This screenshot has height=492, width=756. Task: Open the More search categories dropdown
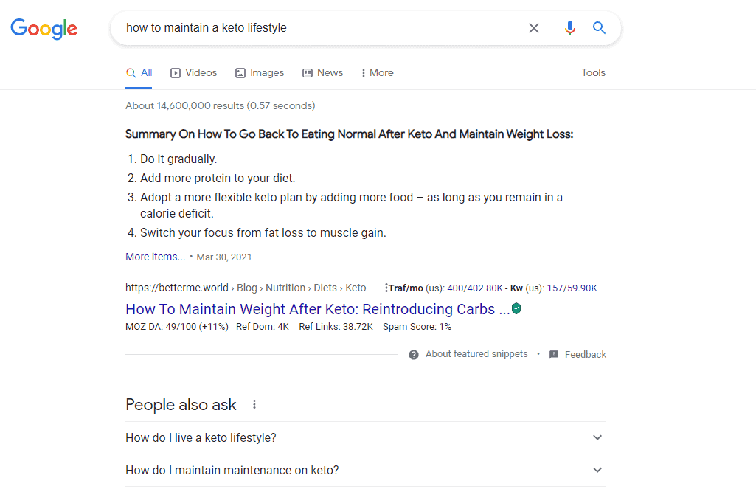377,73
